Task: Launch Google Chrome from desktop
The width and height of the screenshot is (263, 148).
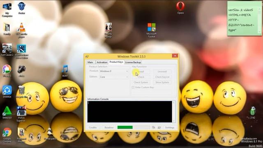Action: coord(7,135)
